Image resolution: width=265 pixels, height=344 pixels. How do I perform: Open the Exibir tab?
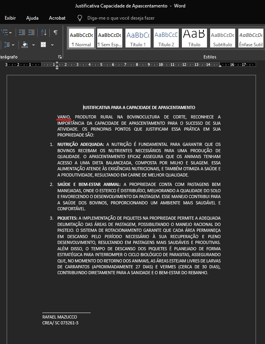[x=10, y=18]
